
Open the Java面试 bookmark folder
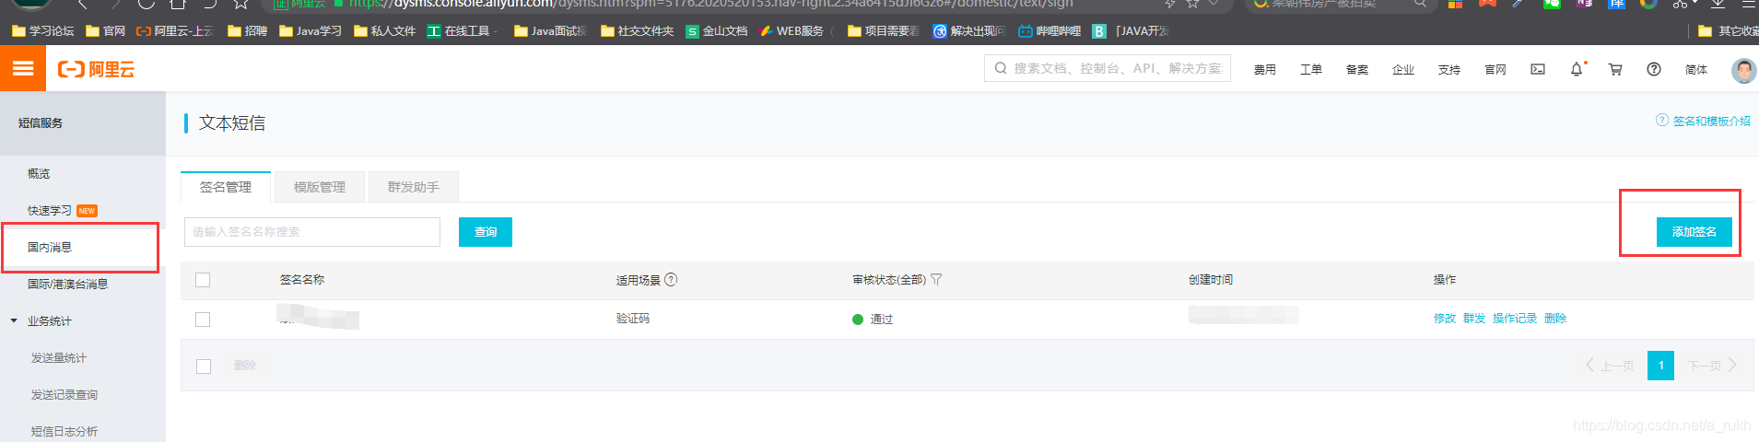pyautogui.click(x=550, y=30)
